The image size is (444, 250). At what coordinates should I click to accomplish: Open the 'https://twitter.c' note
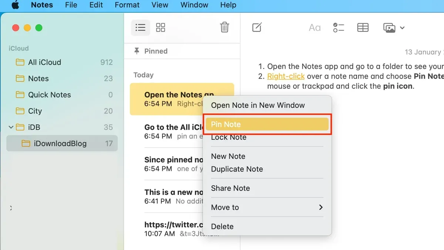pos(166,229)
